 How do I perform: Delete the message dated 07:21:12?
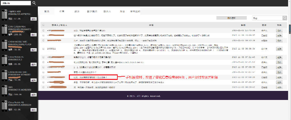[x=279, y=62]
